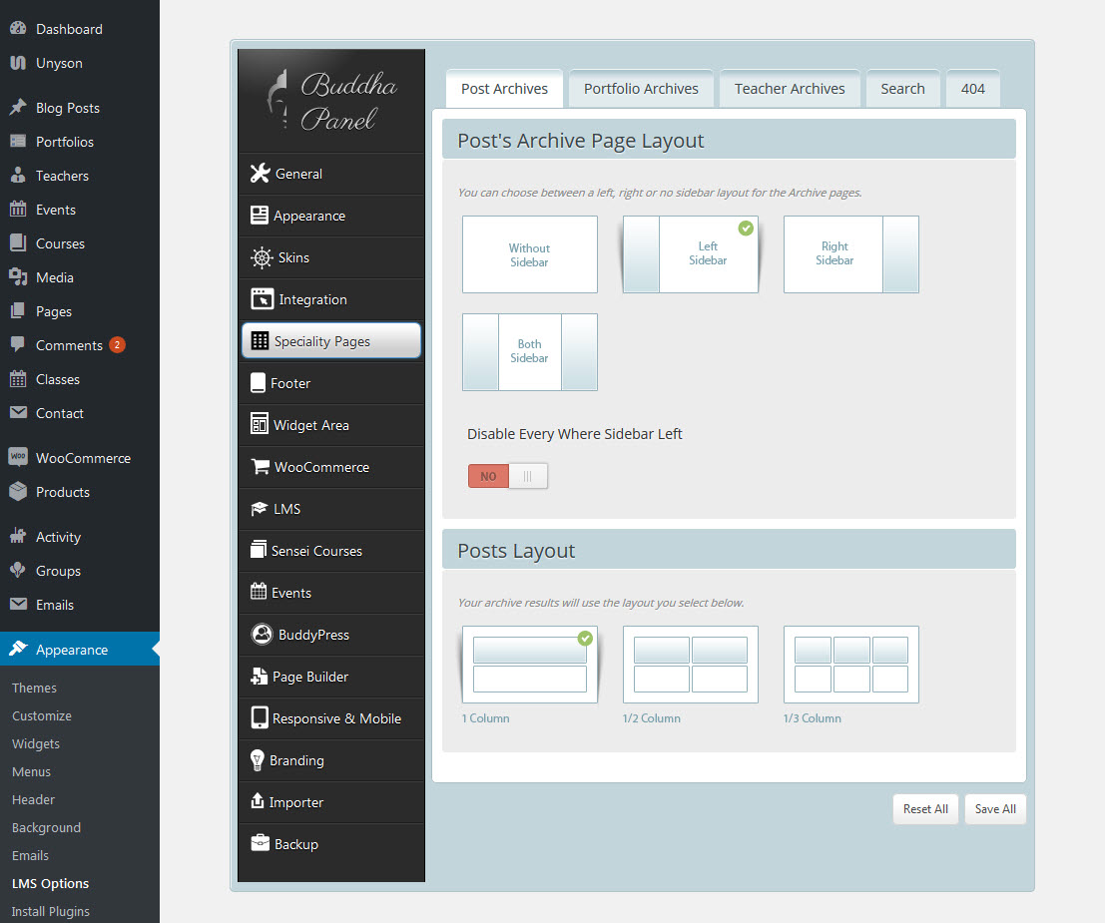
Task: Toggle Disable Every Where Sidebar Left switch
Action: [x=508, y=476]
